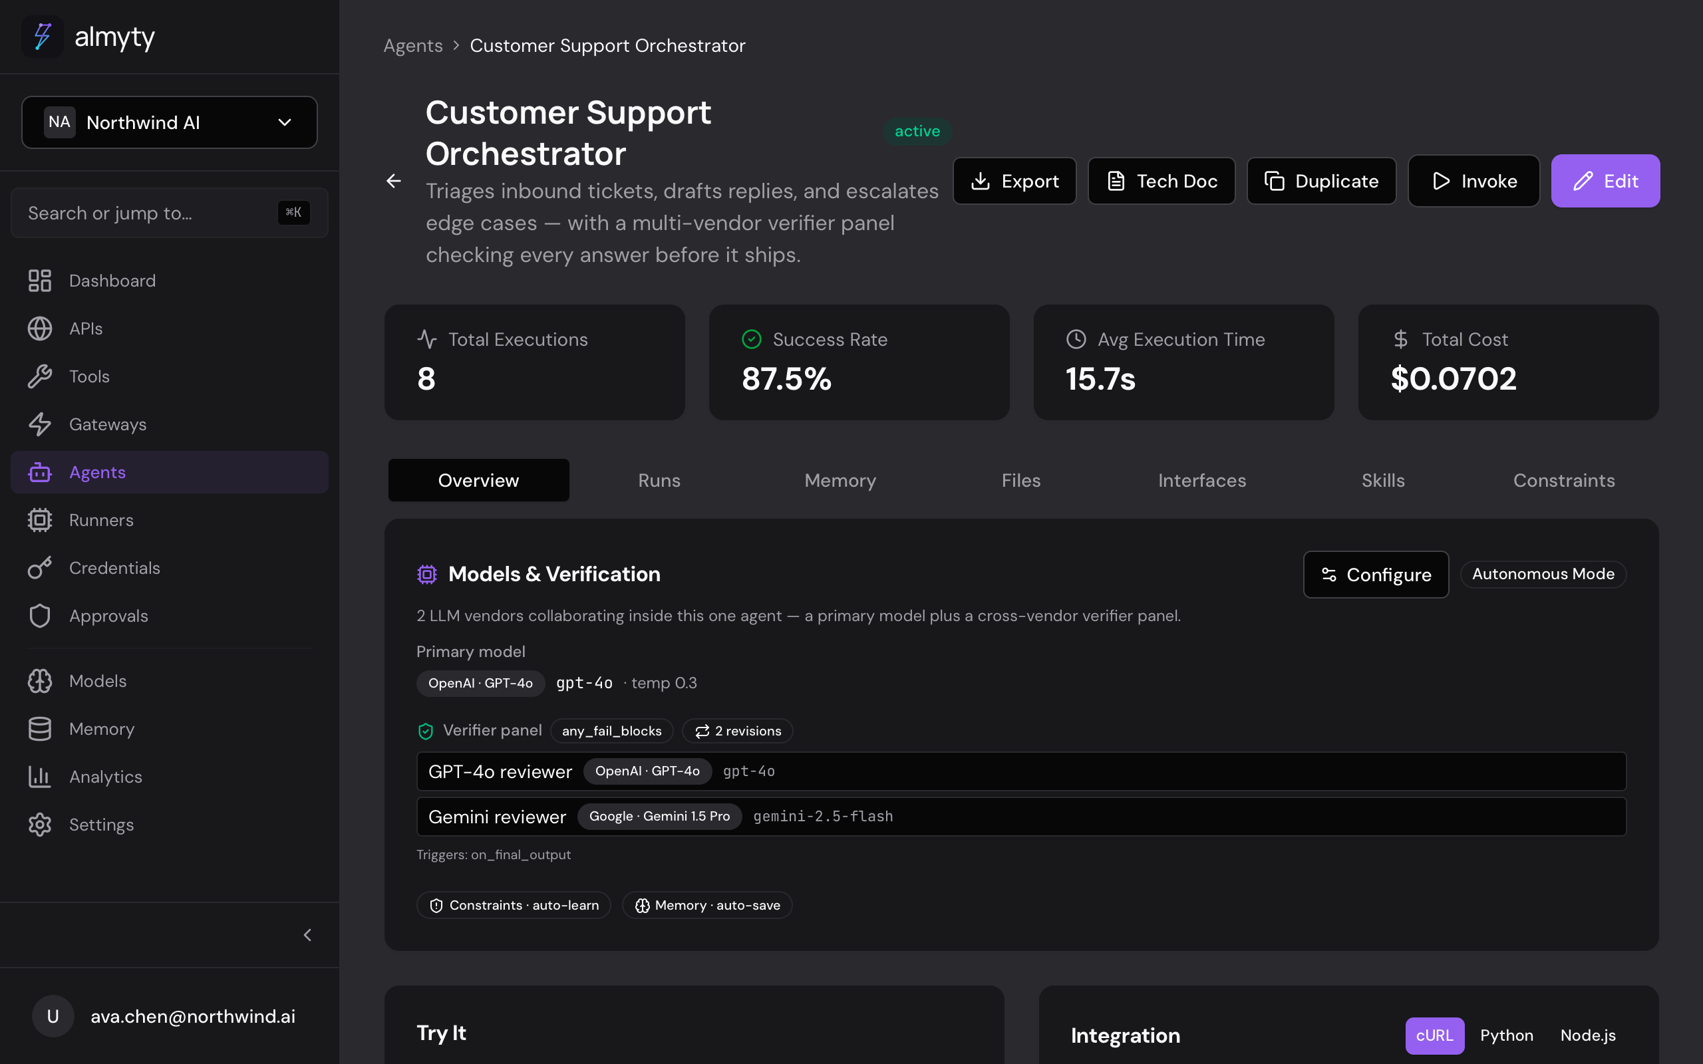Go to Credentials
The image size is (1703, 1064).
pyautogui.click(x=170, y=568)
